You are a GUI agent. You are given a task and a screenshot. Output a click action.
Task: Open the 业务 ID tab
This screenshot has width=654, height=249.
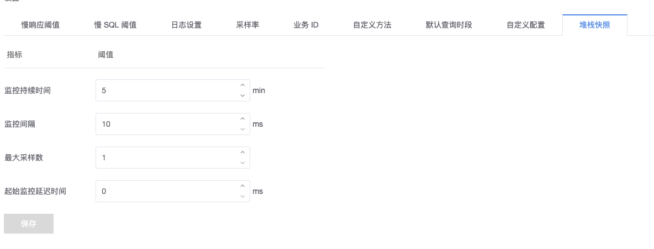click(305, 25)
